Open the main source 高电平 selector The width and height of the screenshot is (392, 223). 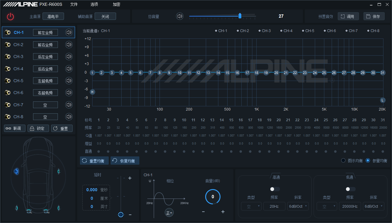[x=53, y=16]
